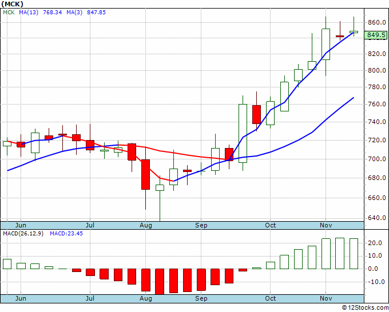Click Aug on the MACD panel time axis
This screenshot has height=312, width=389.
[146, 298]
